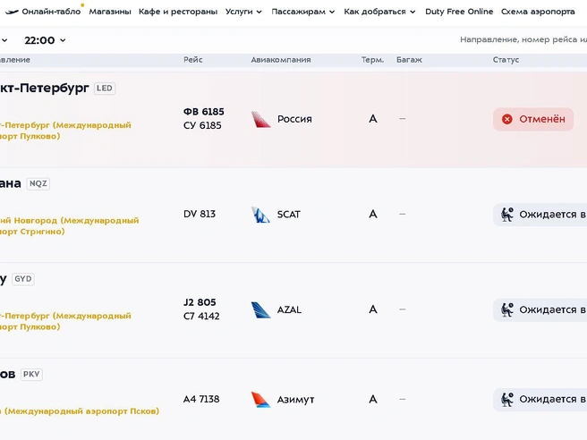Select flight number ФВ 6185
This screenshot has width=587, height=440.
pyautogui.click(x=204, y=112)
